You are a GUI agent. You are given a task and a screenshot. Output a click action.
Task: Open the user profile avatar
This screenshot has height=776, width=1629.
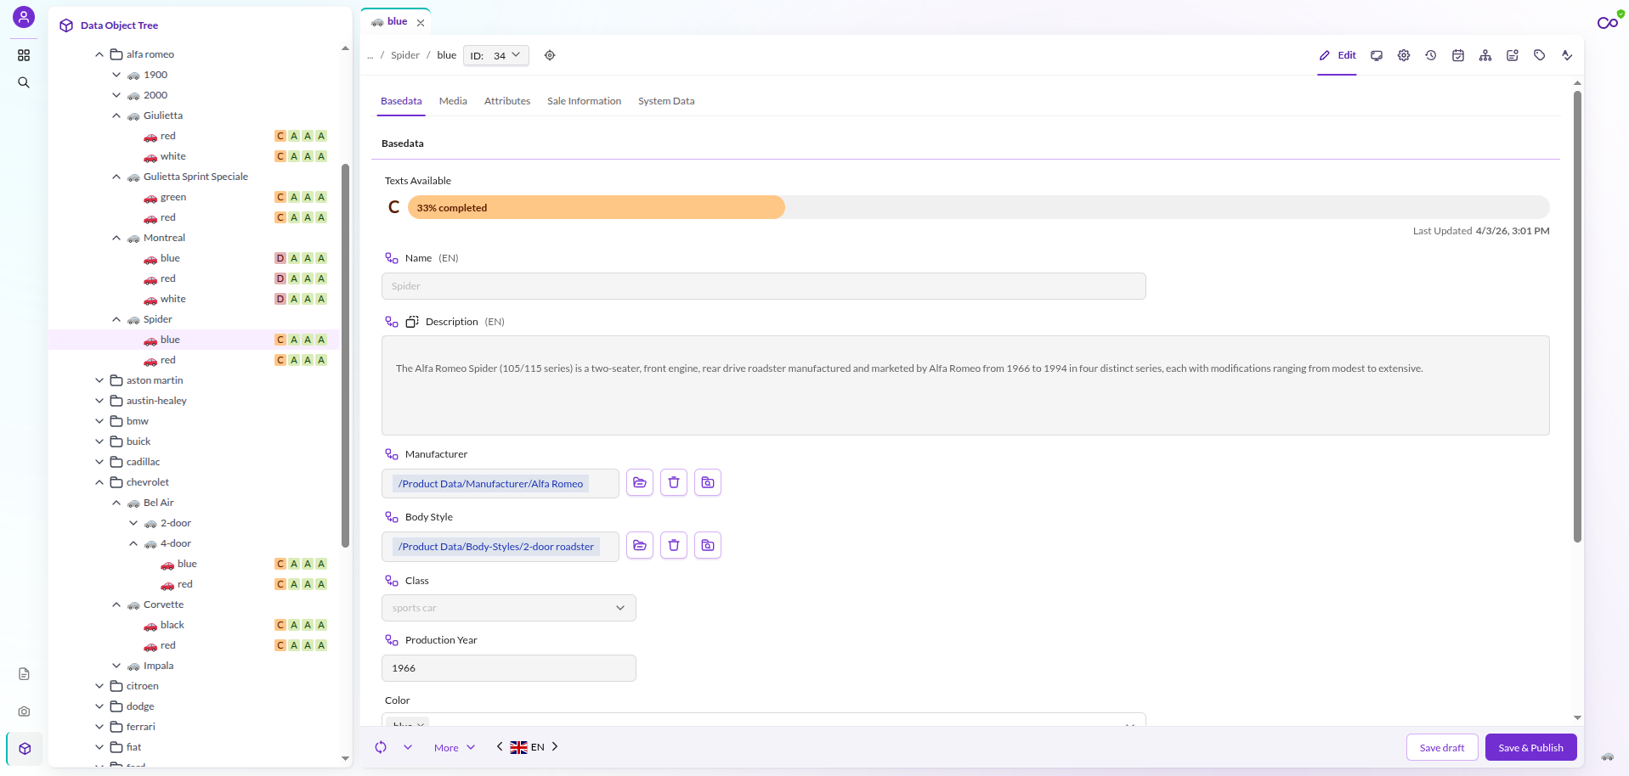tap(24, 17)
